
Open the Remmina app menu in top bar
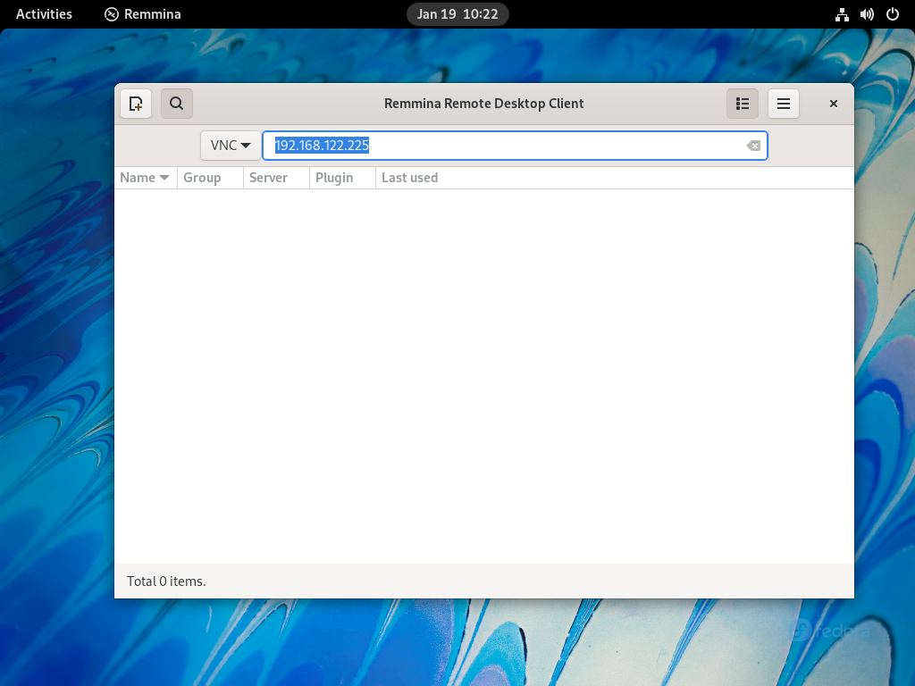tap(143, 14)
